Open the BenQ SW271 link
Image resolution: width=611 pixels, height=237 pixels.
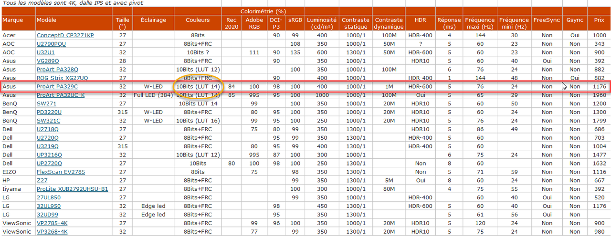(x=47, y=103)
